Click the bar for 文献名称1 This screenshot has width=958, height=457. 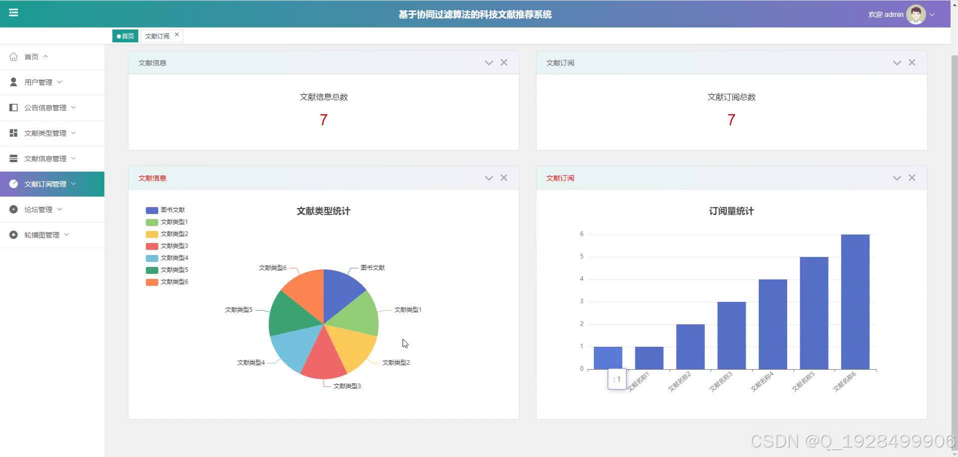(x=649, y=358)
